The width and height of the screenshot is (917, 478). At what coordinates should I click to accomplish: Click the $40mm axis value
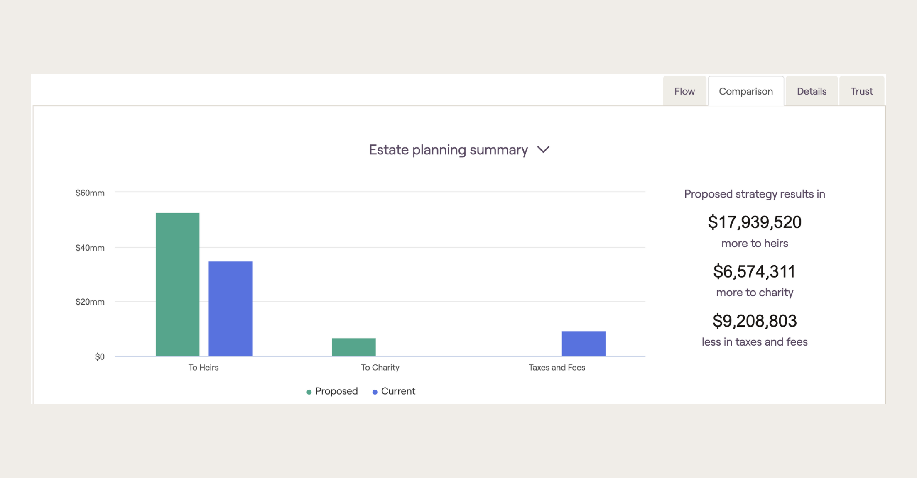pyautogui.click(x=90, y=248)
